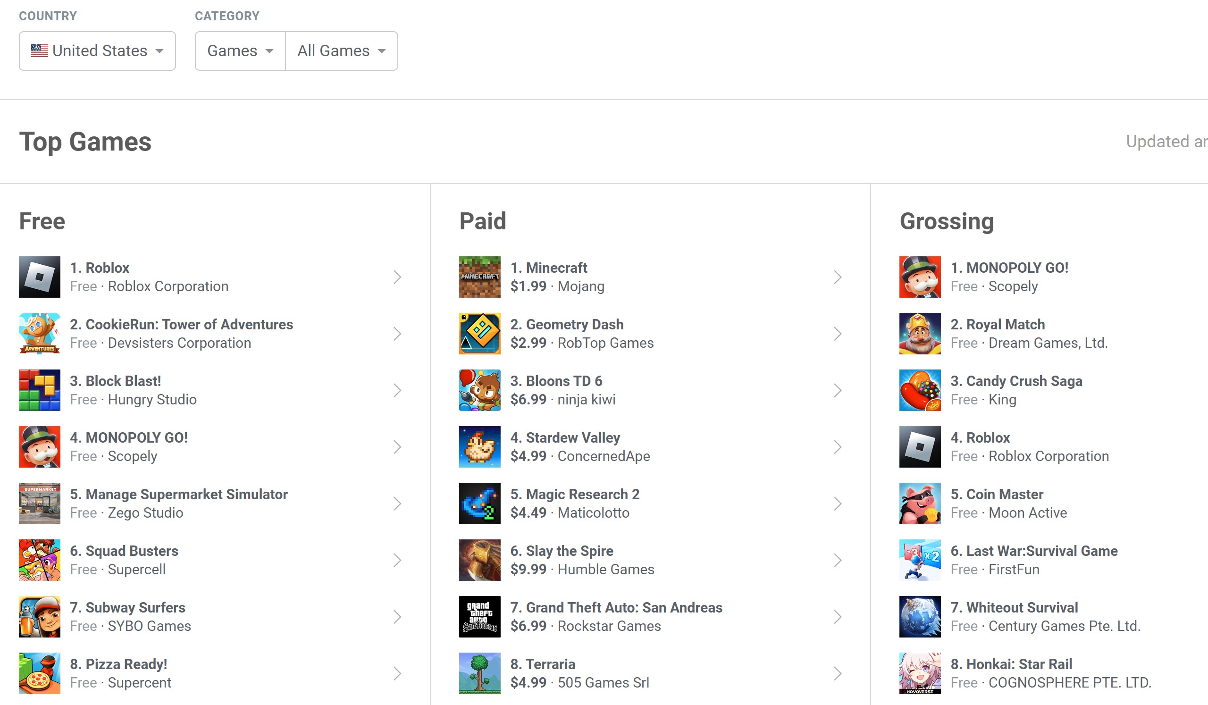Click the Subway Surfers app icon
The image size is (1208, 705).
pyautogui.click(x=39, y=617)
